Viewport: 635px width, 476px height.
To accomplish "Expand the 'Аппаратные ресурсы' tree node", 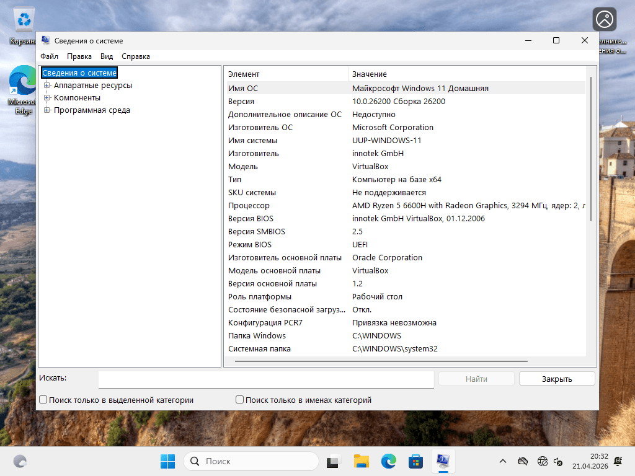I will coord(46,85).
